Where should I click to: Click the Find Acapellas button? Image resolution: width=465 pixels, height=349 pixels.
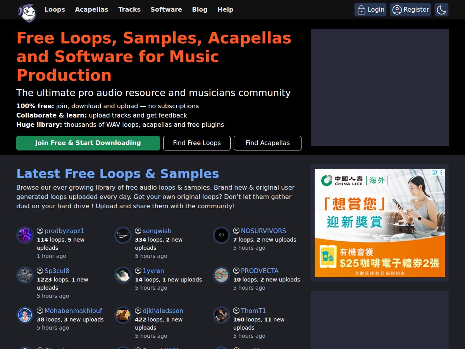(267, 143)
